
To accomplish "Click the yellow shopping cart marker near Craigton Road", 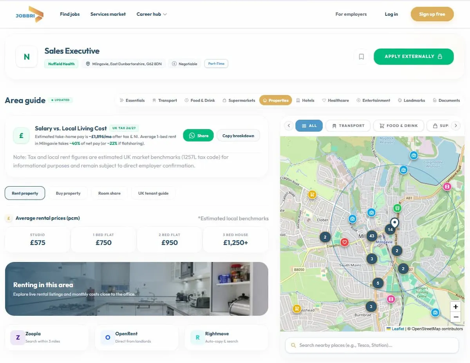I will point(312,194).
